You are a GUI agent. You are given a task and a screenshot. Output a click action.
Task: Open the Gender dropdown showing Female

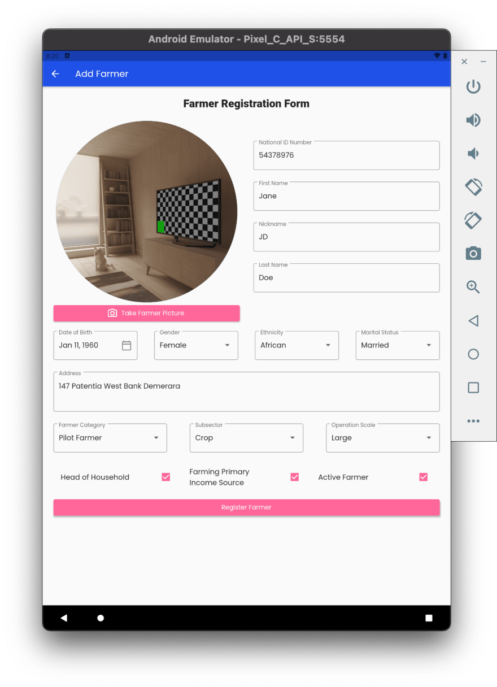point(196,345)
